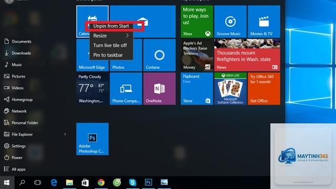Click the Windows Start button
Image resolution: width=336 pixels, height=189 pixels.
tap(7, 183)
